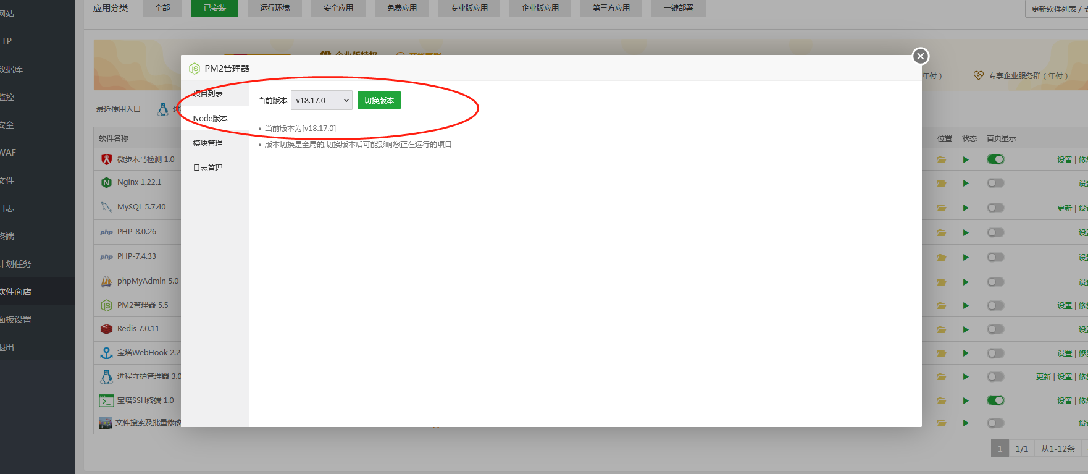Click the phpMyAdmin sailboat icon
This screenshot has height=474, width=1088.
pos(106,281)
